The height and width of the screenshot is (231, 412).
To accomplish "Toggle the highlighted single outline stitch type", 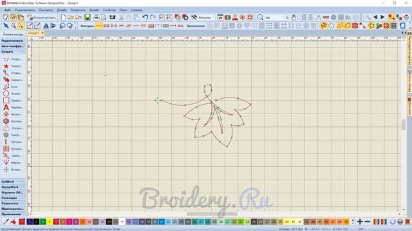I will pyautogui.click(x=99, y=26).
